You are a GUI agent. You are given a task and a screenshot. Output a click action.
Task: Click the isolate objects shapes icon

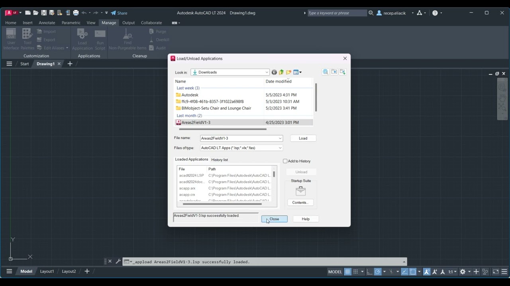485,272
